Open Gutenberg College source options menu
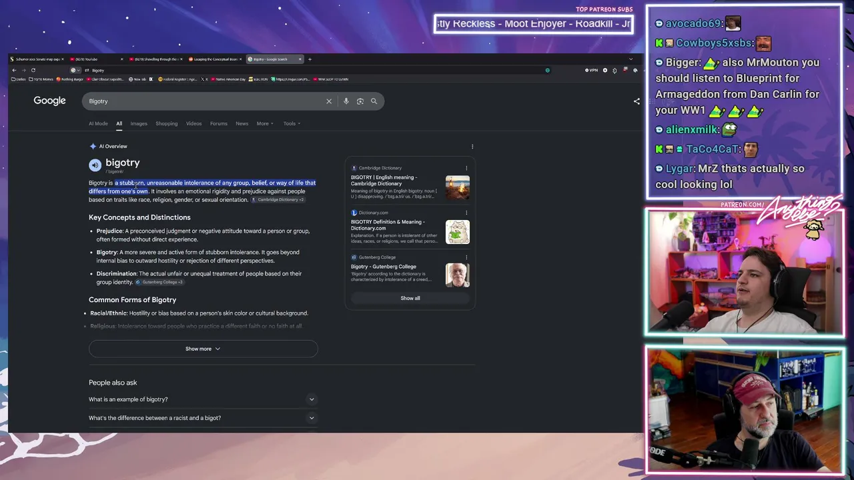The height and width of the screenshot is (480, 854). point(466,257)
